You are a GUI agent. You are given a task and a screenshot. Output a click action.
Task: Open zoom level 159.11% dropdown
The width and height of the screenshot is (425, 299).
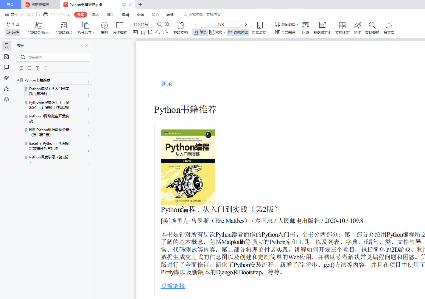152,24
